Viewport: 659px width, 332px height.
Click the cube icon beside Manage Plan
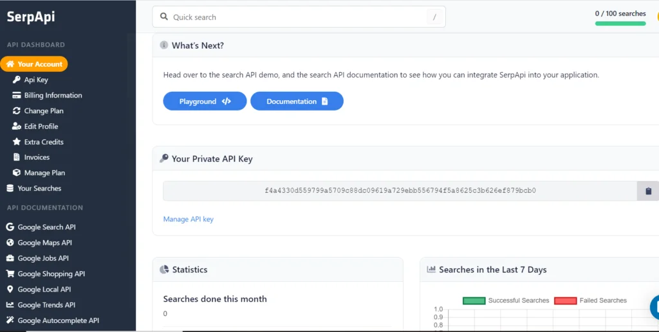click(17, 173)
